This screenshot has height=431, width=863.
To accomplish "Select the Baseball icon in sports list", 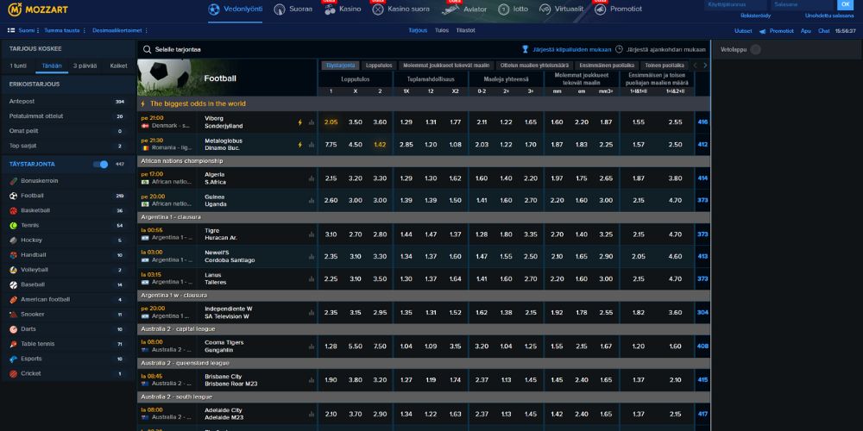I will point(13,284).
